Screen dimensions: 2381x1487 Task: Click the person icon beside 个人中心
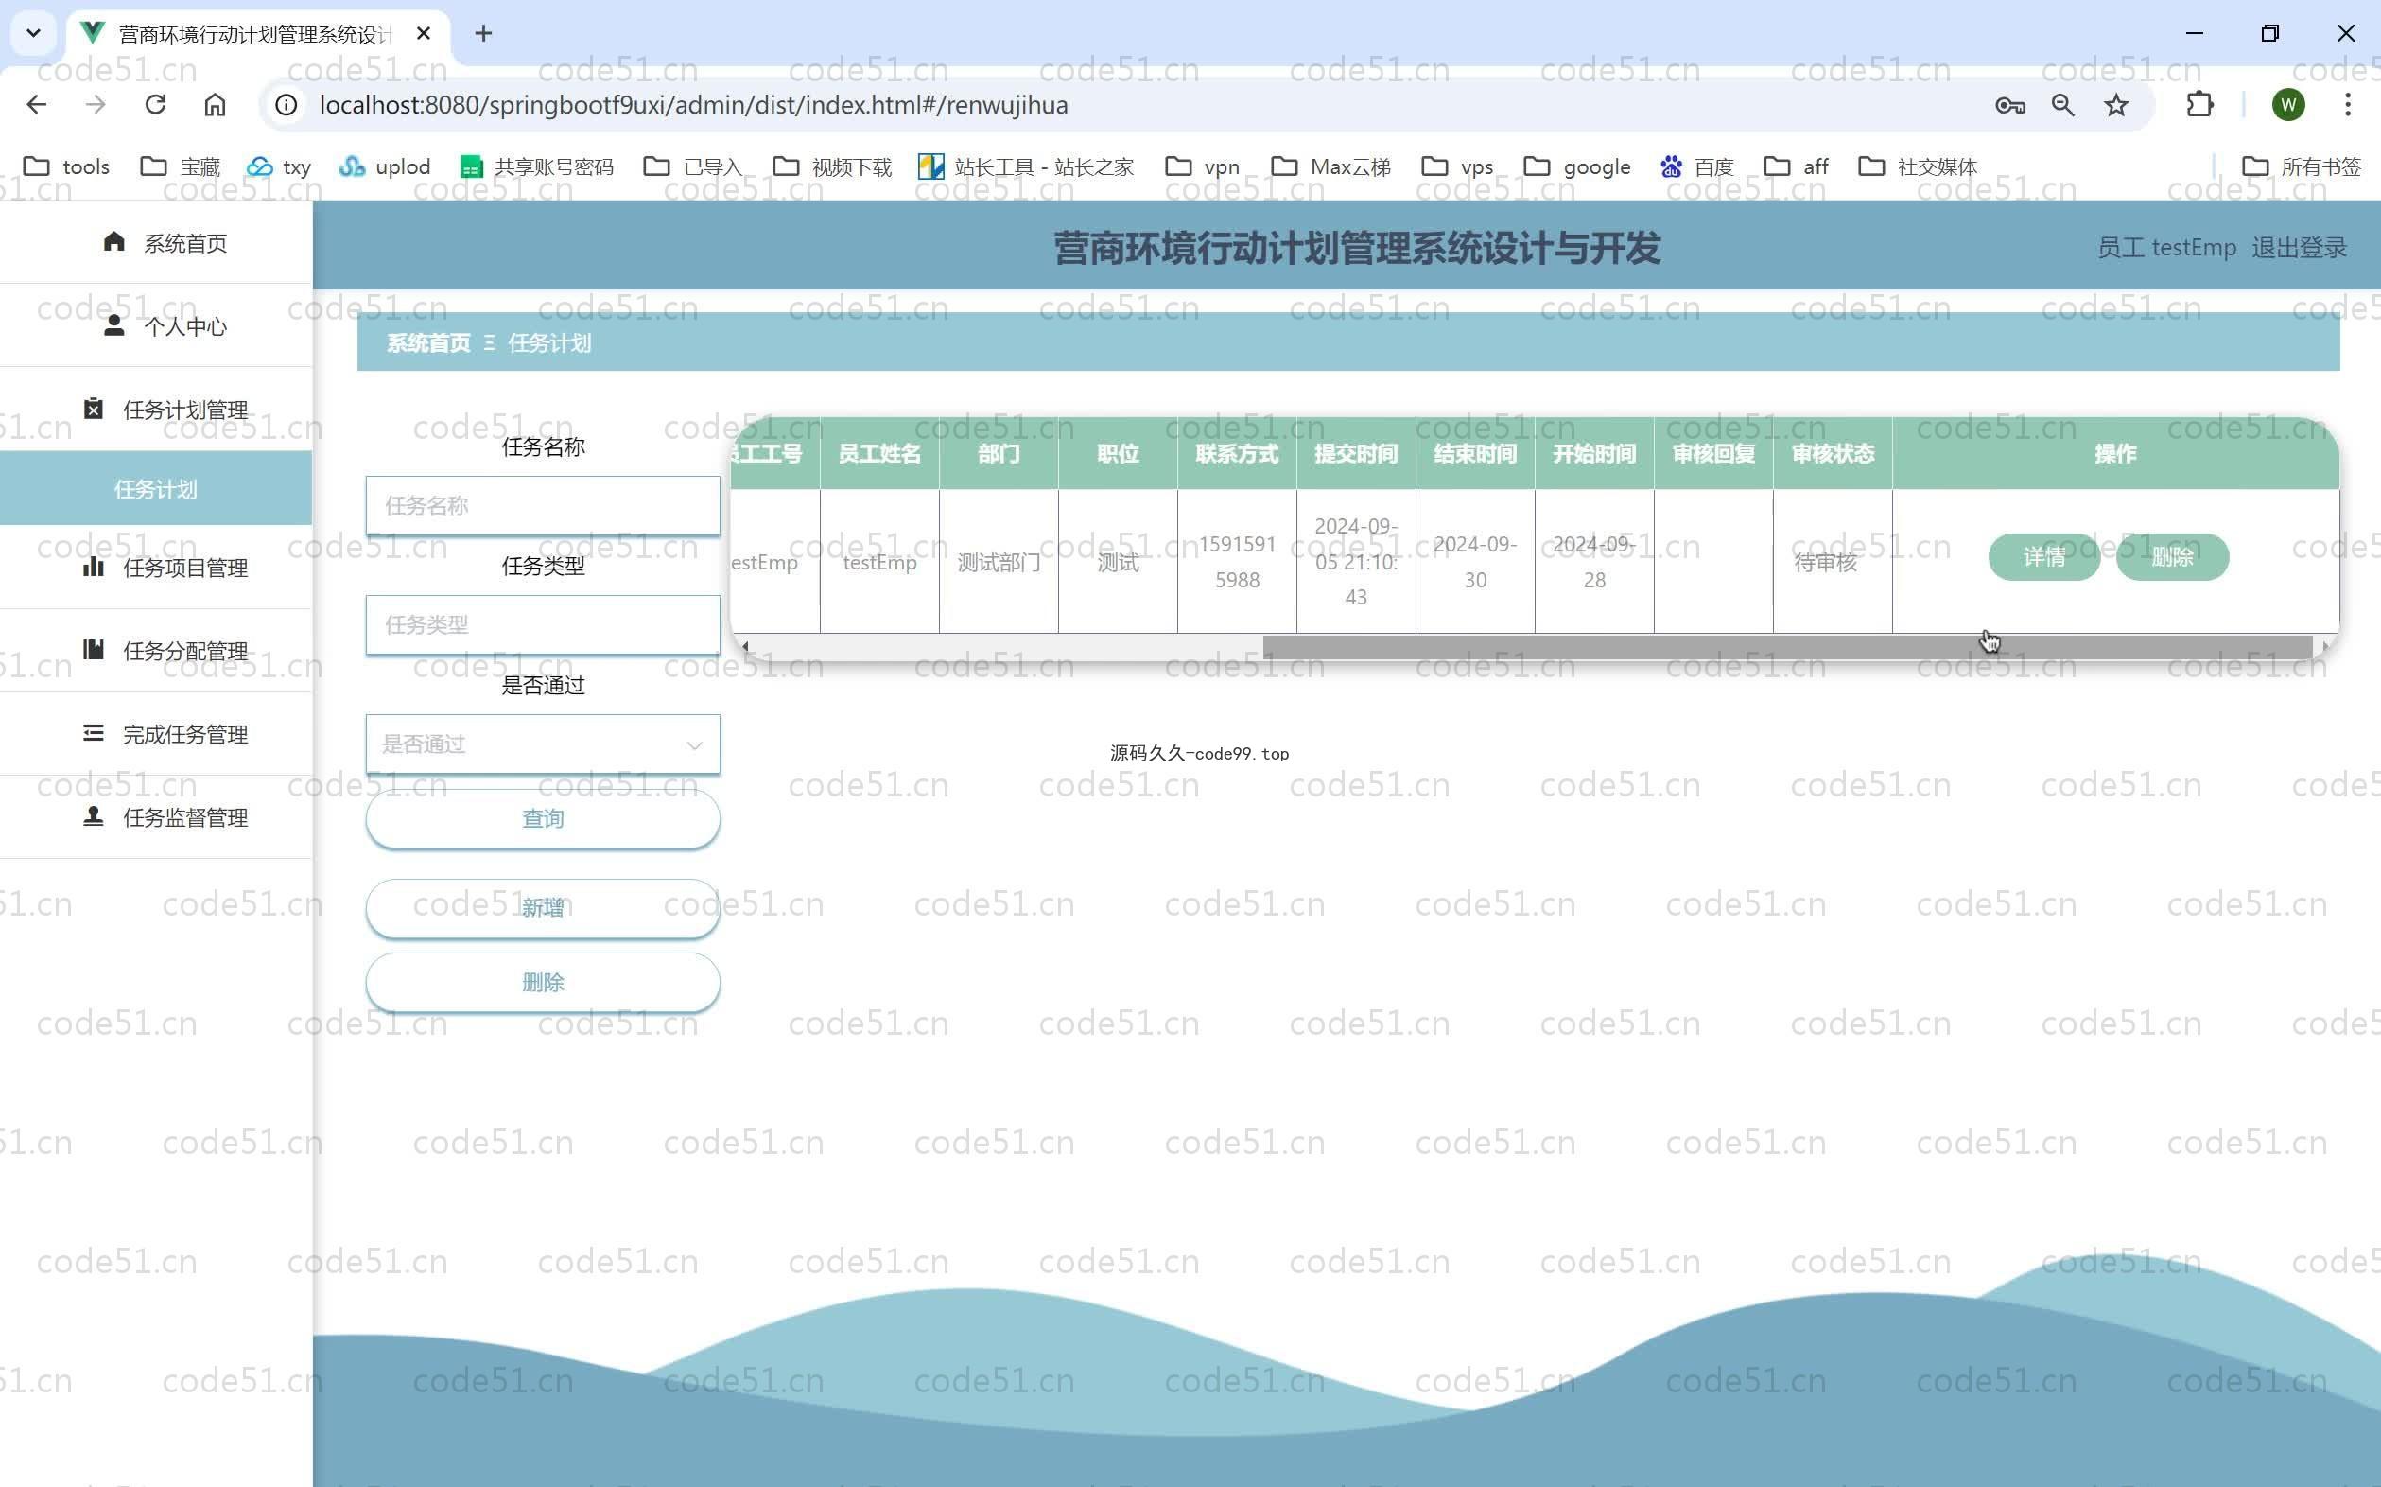114,325
